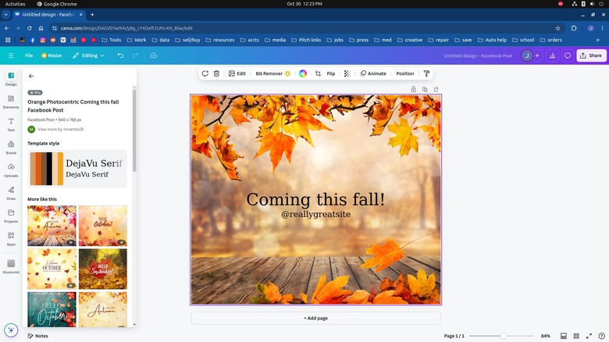Open the Draw tool in sidebar
This screenshot has height=342, width=609.
click(x=11, y=192)
